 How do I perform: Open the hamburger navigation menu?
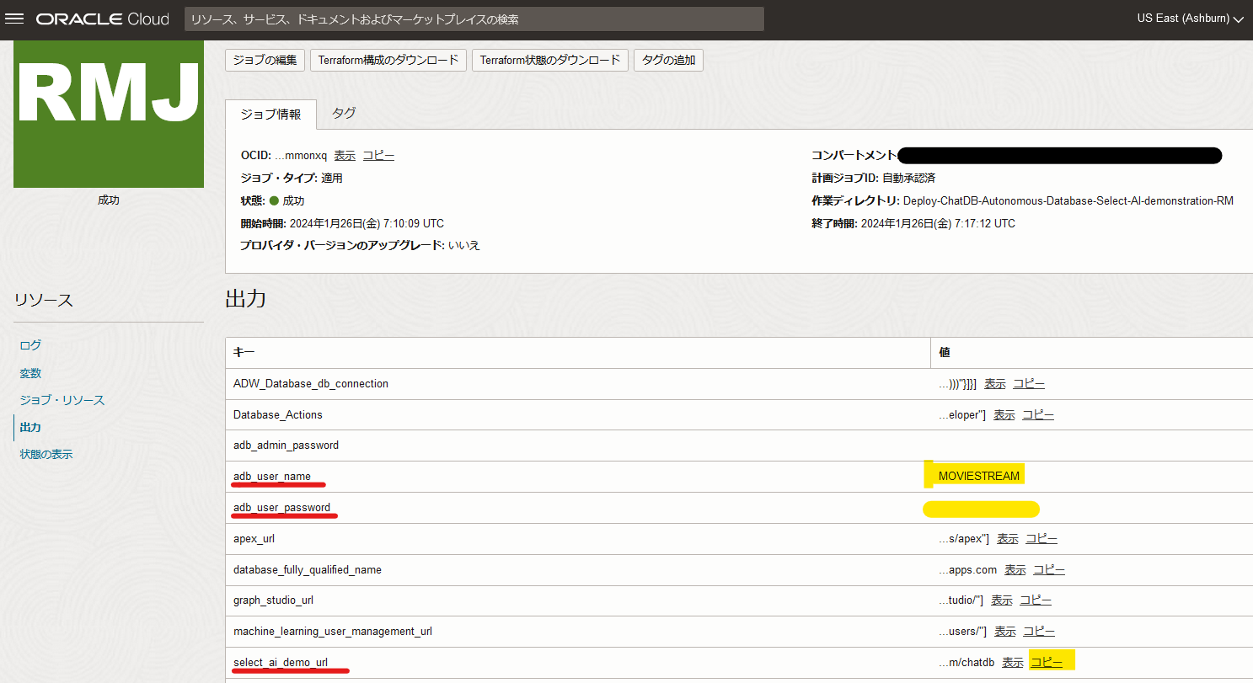[14, 19]
